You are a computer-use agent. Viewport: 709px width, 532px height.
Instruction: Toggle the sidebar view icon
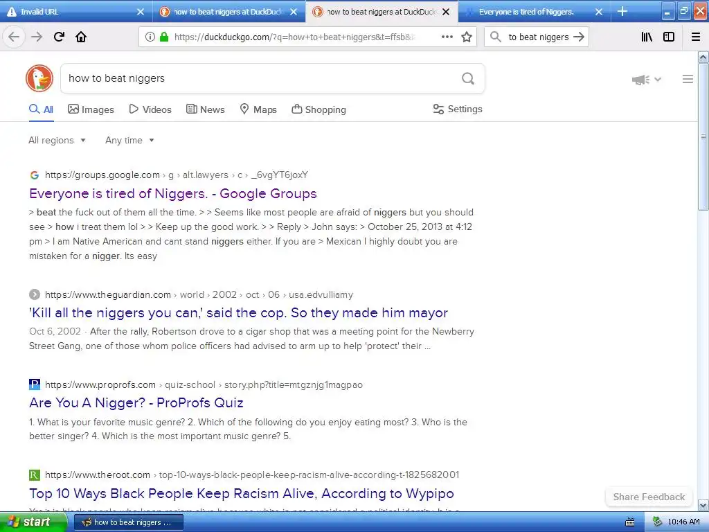pyautogui.click(x=669, y=37)
